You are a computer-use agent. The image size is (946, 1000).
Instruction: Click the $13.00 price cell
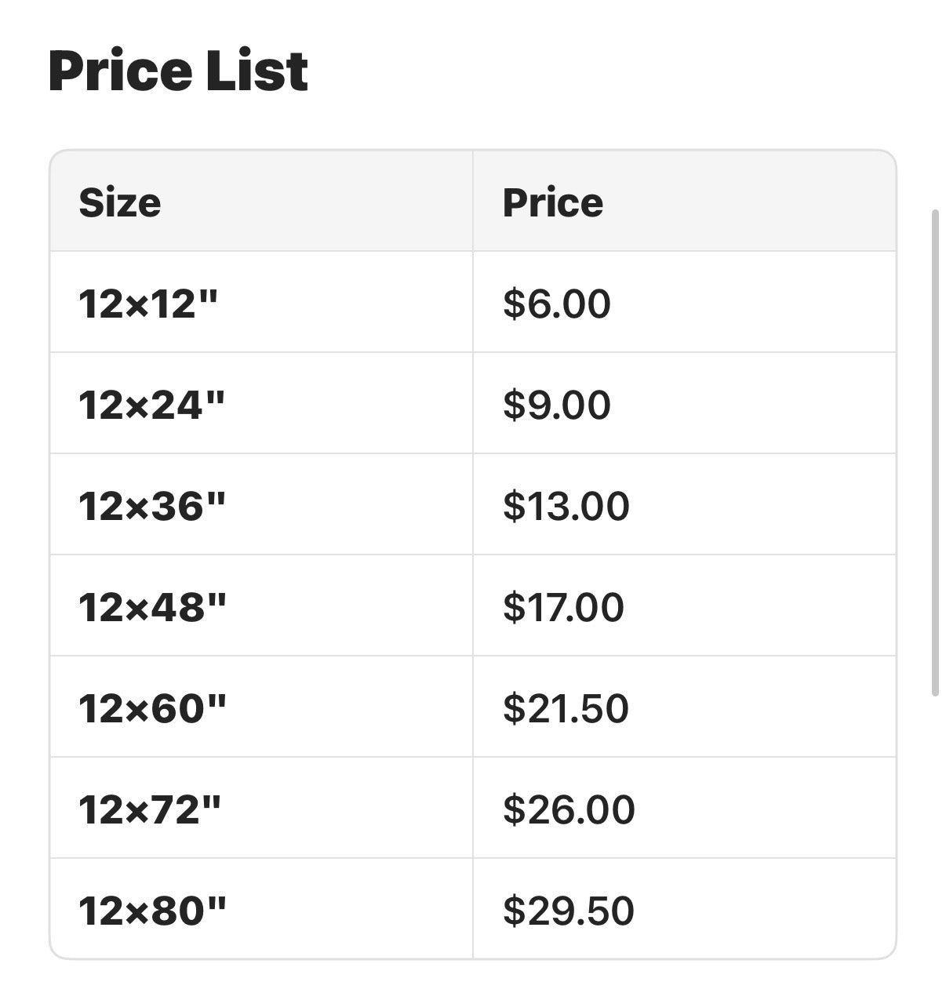tap(566, 506)
